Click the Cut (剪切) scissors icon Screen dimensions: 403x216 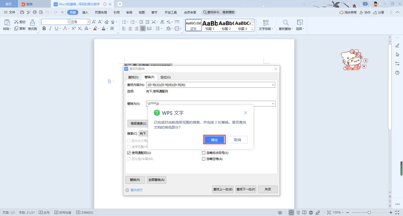coord(16,22)
